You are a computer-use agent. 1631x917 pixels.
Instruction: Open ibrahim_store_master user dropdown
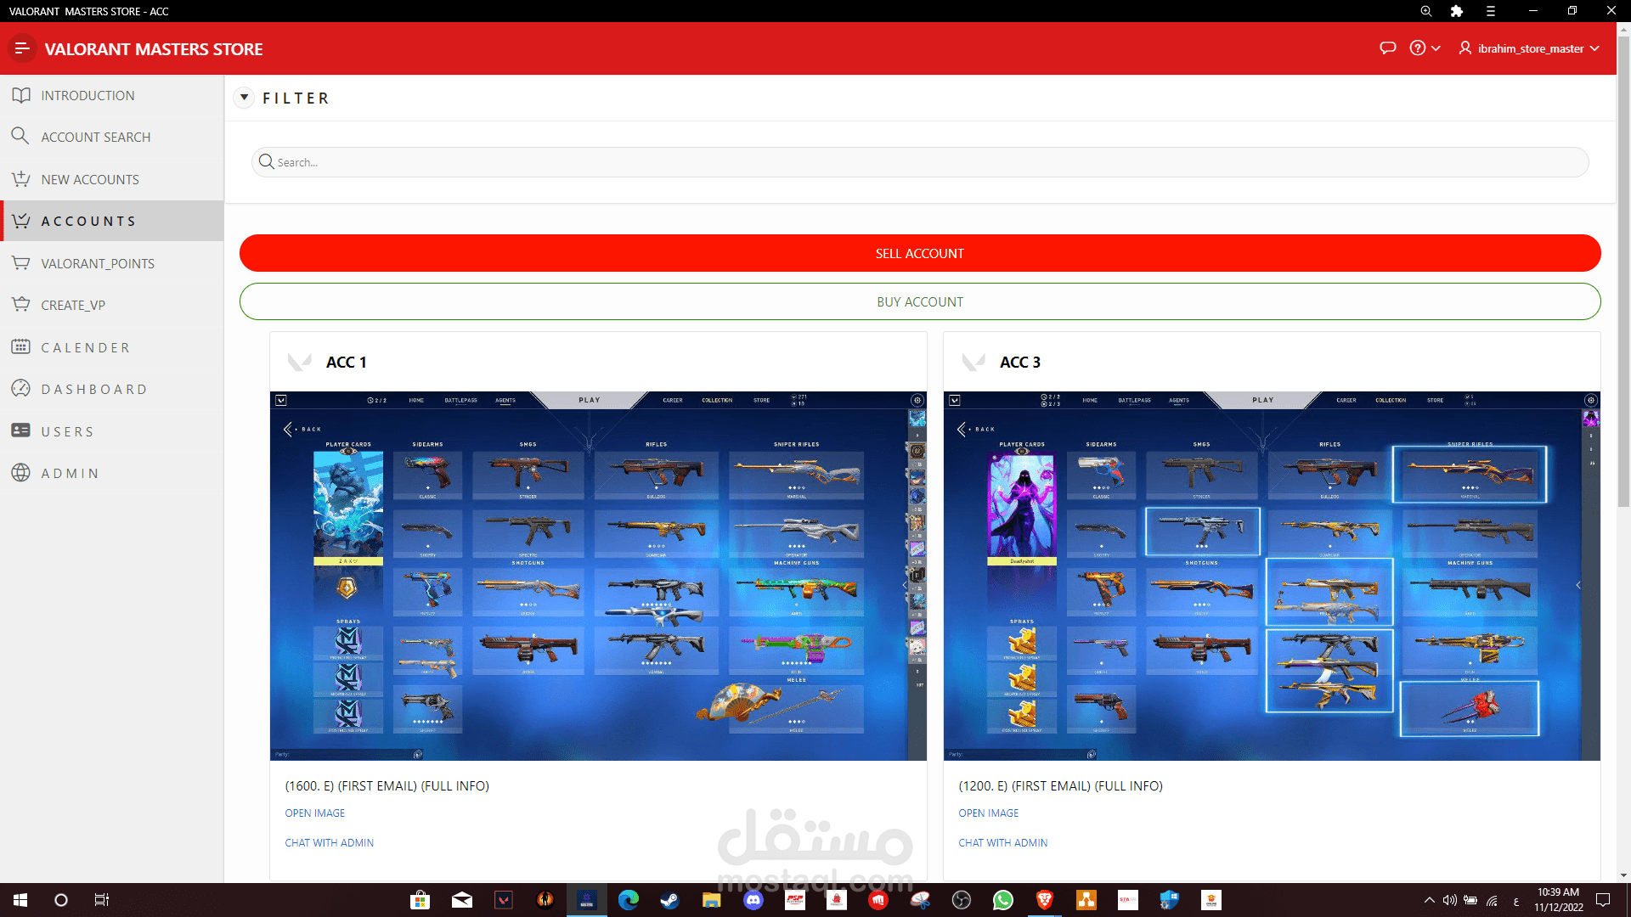[x=1530, y=48]
